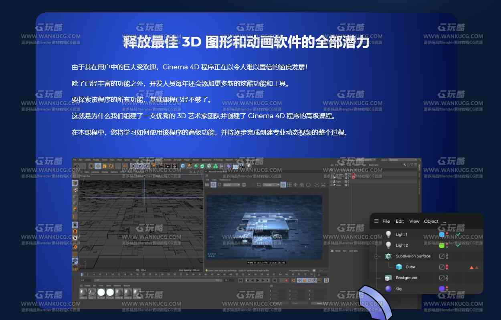The image size is (501, 320).
Task: Play the animation forward
Action: coord(258,280)
